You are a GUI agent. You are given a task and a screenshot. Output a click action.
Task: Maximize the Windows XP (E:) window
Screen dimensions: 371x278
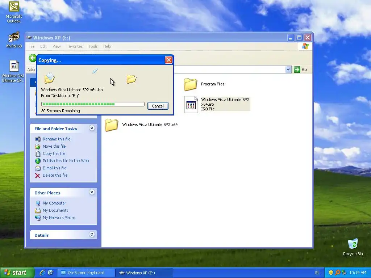(x=299, y=37)
